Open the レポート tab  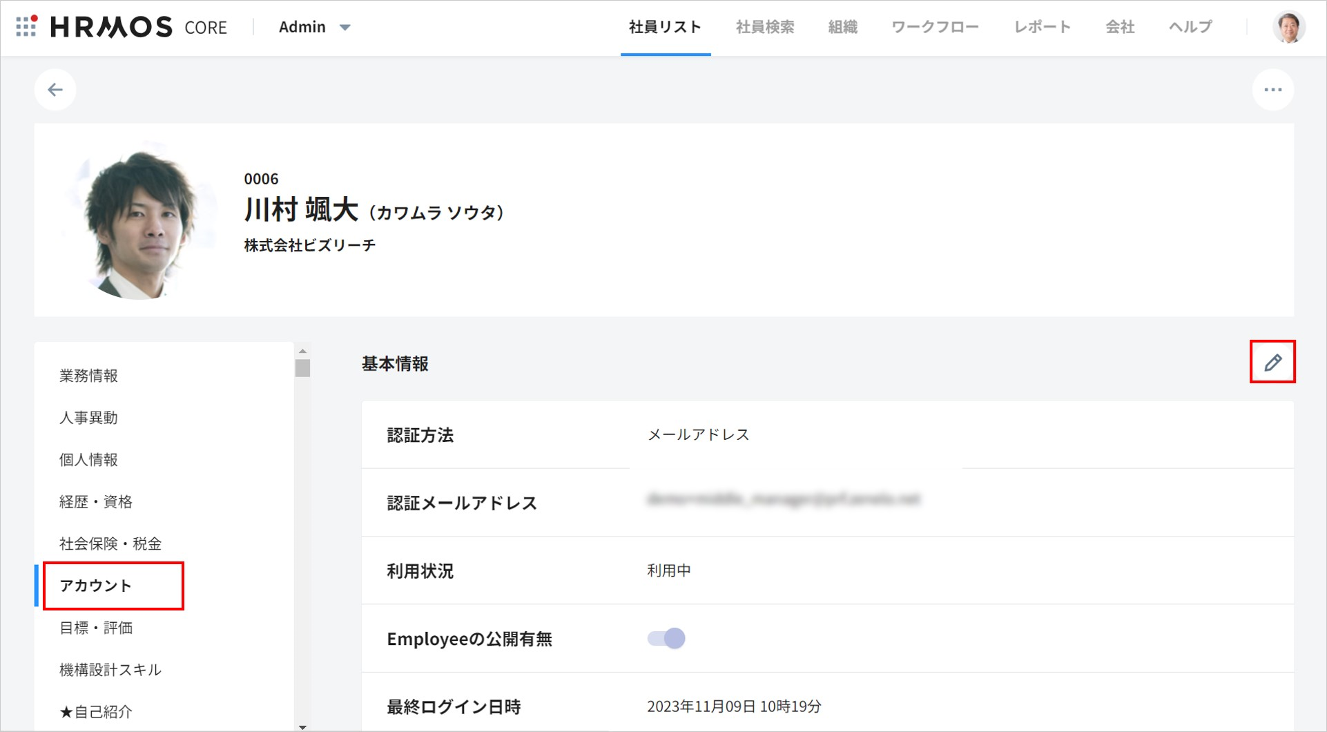(1042, 27)
